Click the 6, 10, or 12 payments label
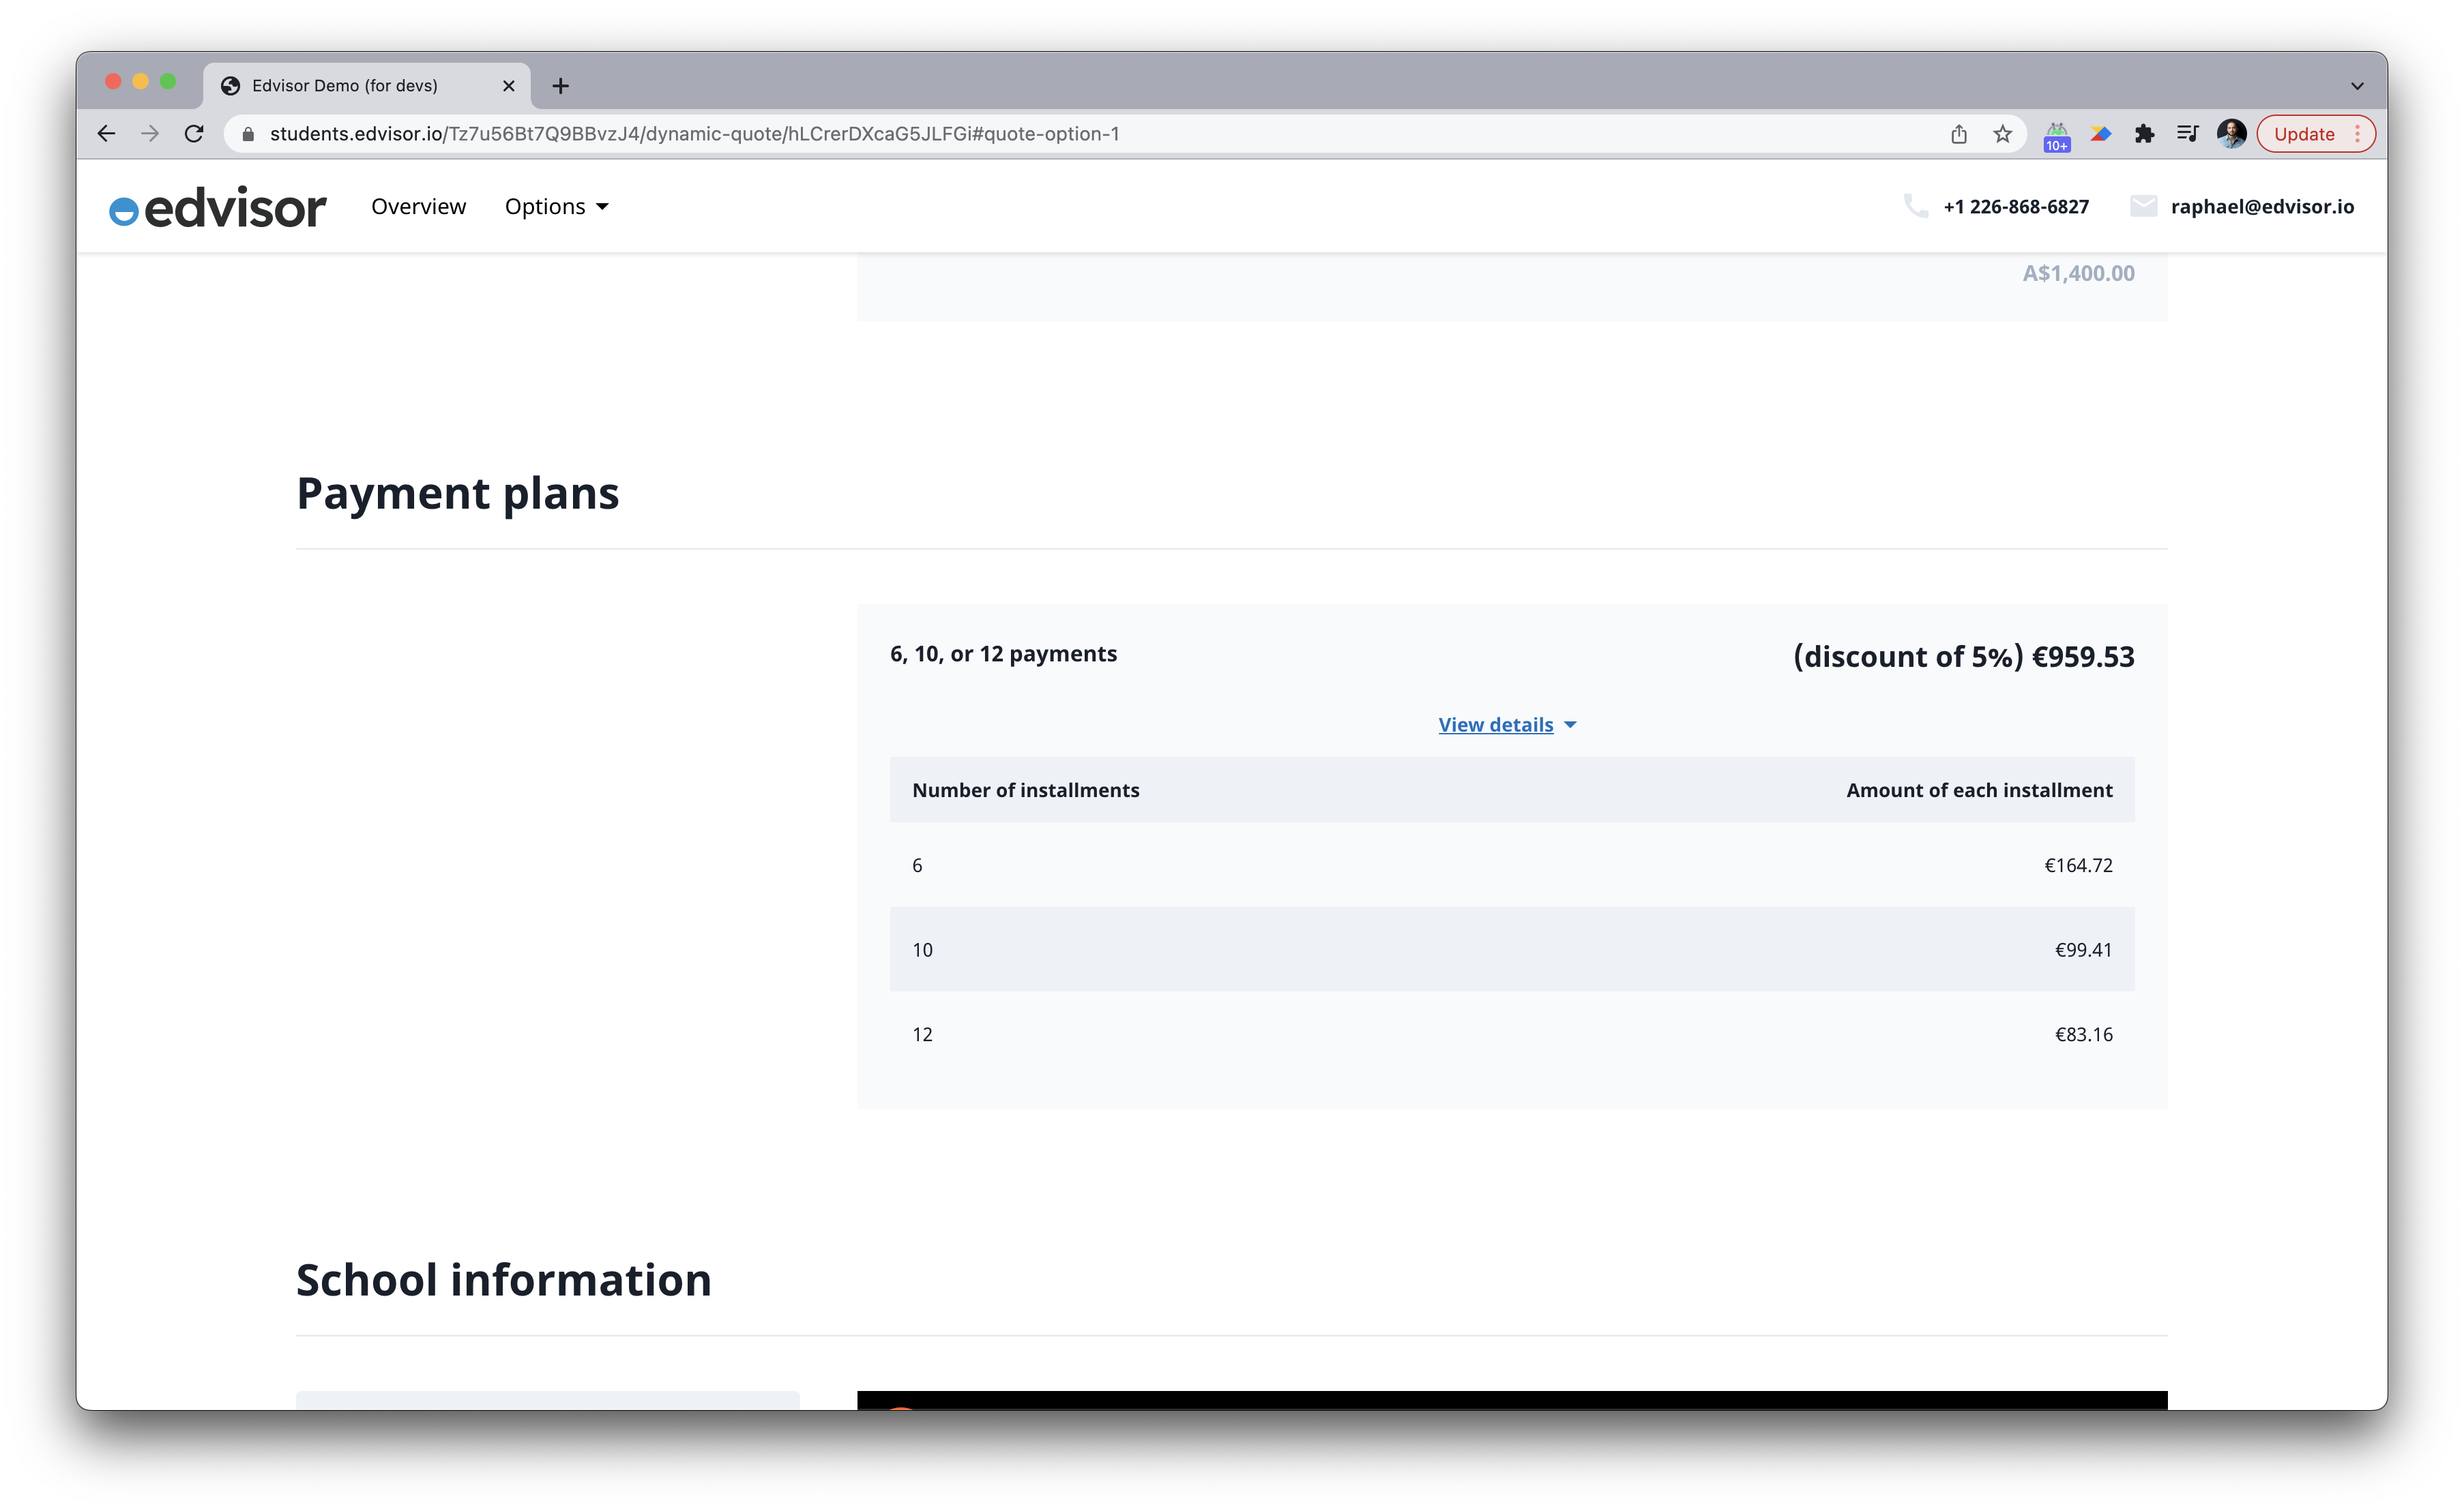Screen dimensions: 2464x1511 pyautogui.click(x=1003, y=654)
